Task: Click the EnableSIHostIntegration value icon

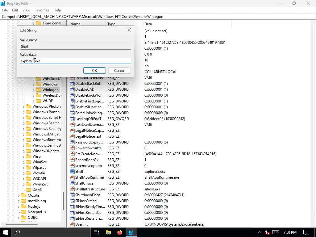Action: pyautogui.click(x=72, y=107)
